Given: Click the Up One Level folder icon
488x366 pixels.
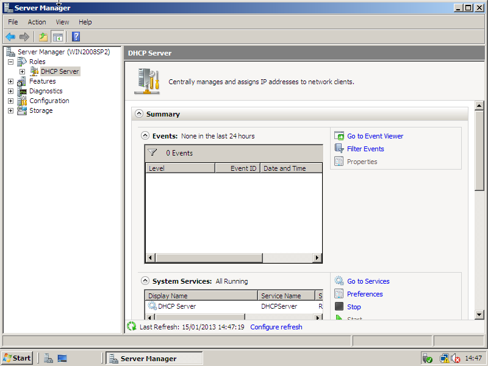Looking at the screenshot, I should coord(43,37).
